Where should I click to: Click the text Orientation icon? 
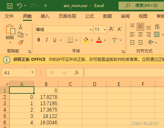[x=151, y=42]
